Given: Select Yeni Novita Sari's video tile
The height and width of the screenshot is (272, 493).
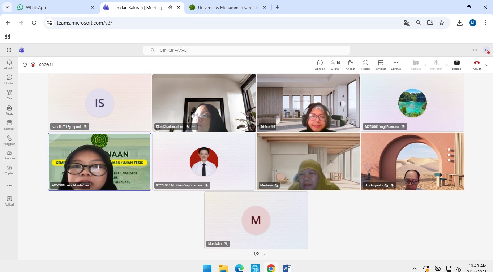Looking at the screenshot, I should point(99,161).
